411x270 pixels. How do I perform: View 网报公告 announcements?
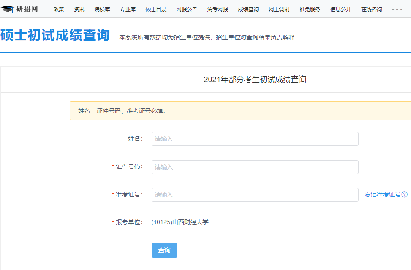185,9
